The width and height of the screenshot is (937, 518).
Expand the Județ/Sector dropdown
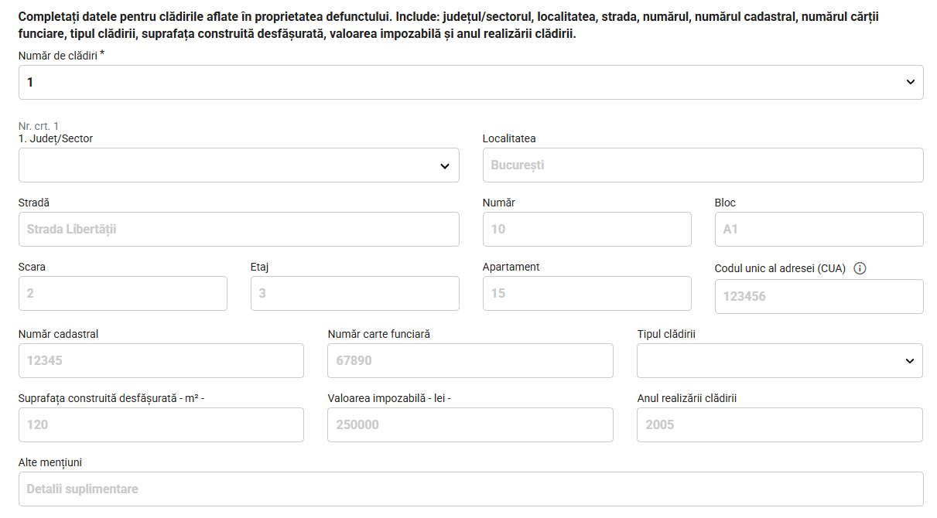(x=238, y=165)
